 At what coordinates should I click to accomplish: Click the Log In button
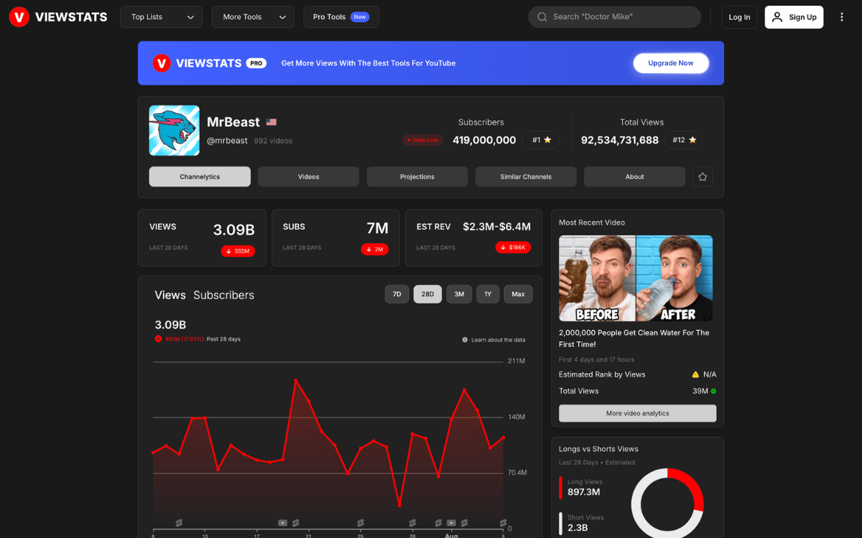739,17
